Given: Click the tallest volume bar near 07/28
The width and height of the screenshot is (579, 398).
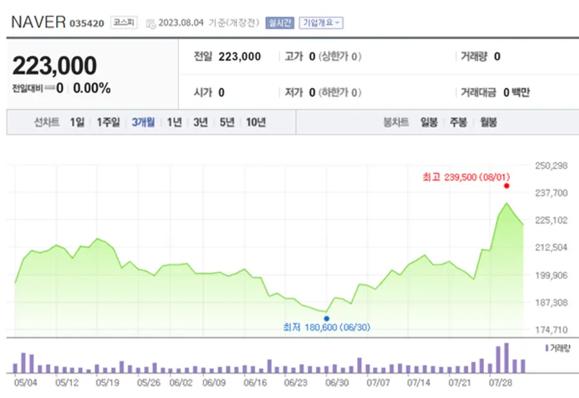Looking at the screenshot, I should point(506,358).
